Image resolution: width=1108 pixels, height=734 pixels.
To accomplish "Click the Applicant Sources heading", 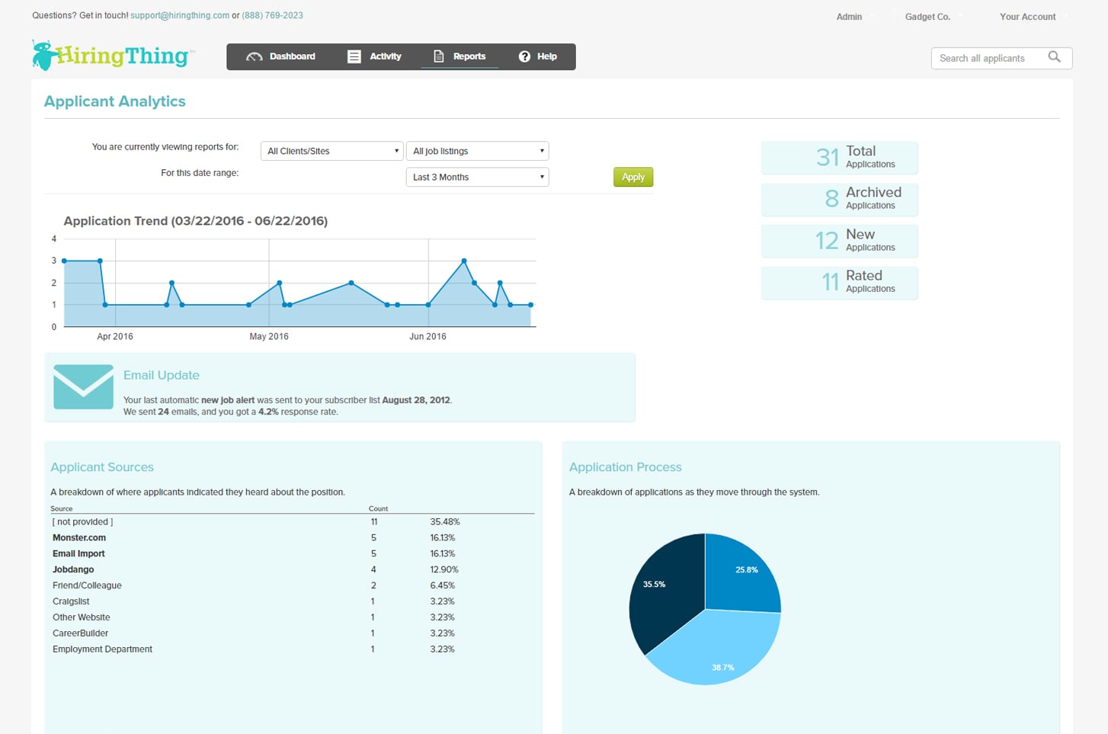I will click(x=102, y=467).
